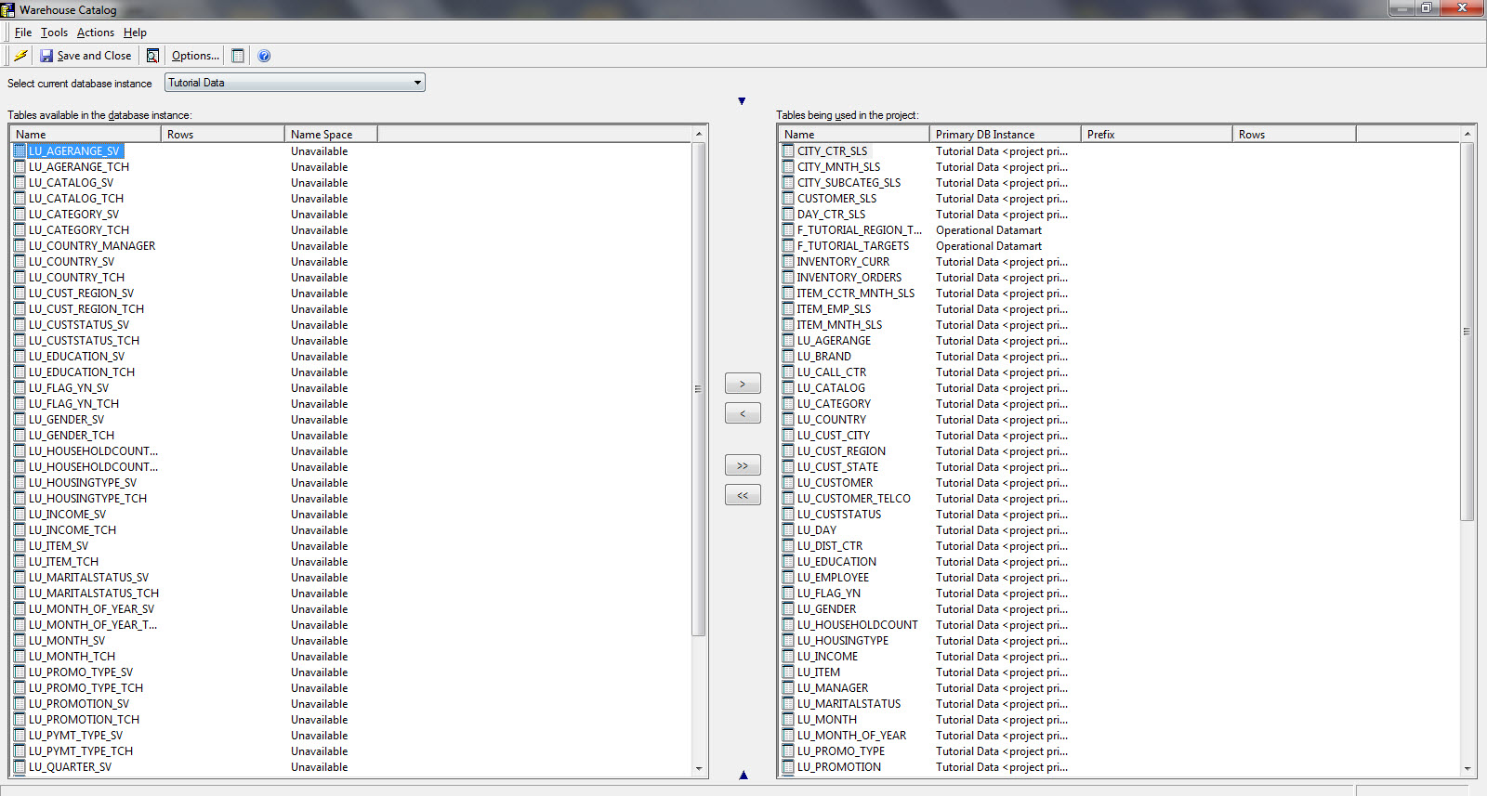Open the Tools menu
Image resolution: width=1487 pixels, height=796 pixels.
(x=54, y=33)
